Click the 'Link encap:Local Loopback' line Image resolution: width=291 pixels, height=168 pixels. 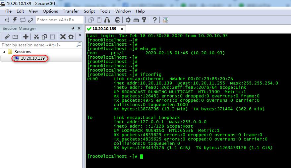147,118
